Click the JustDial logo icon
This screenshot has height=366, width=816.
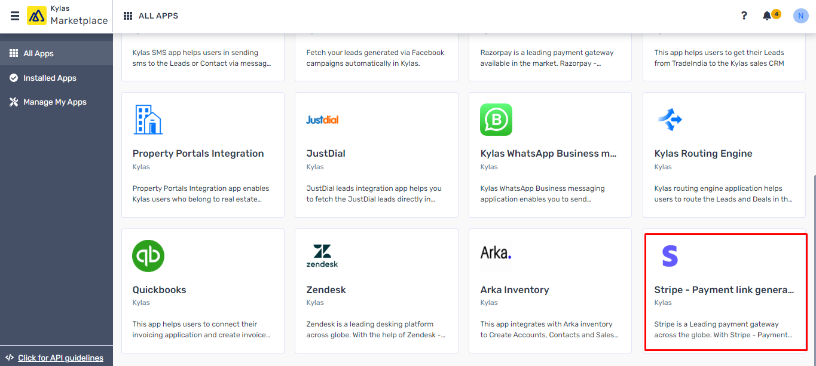click(322, 120)
